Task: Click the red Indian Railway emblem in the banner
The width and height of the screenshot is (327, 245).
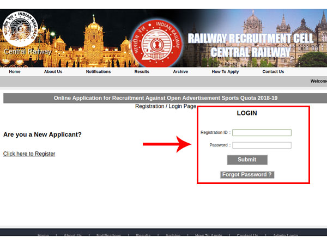Action: (157, 44)
